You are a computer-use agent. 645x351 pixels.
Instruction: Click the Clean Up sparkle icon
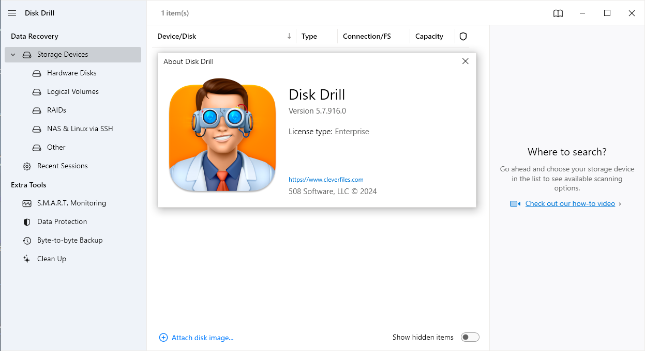(x=27, y=259)
